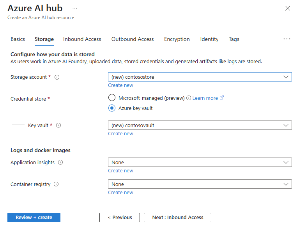Click the Container registry info icon

click(x=56, y=184)
